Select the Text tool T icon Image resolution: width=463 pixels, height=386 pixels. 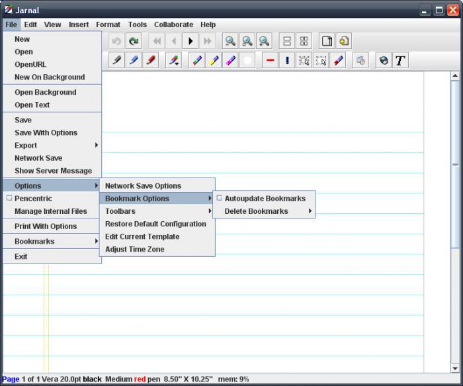click(x=400, y=60)
